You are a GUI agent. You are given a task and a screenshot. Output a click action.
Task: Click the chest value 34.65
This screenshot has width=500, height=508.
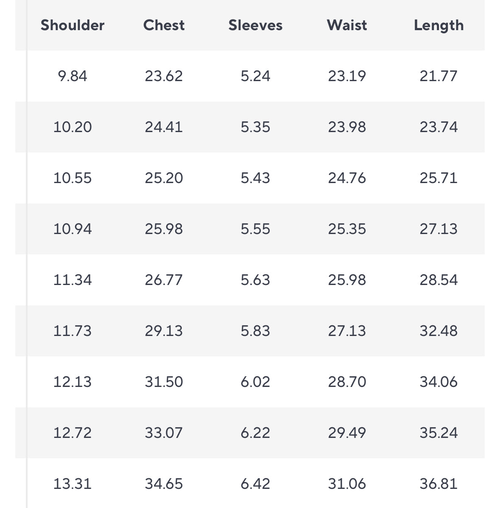point(164,484)
